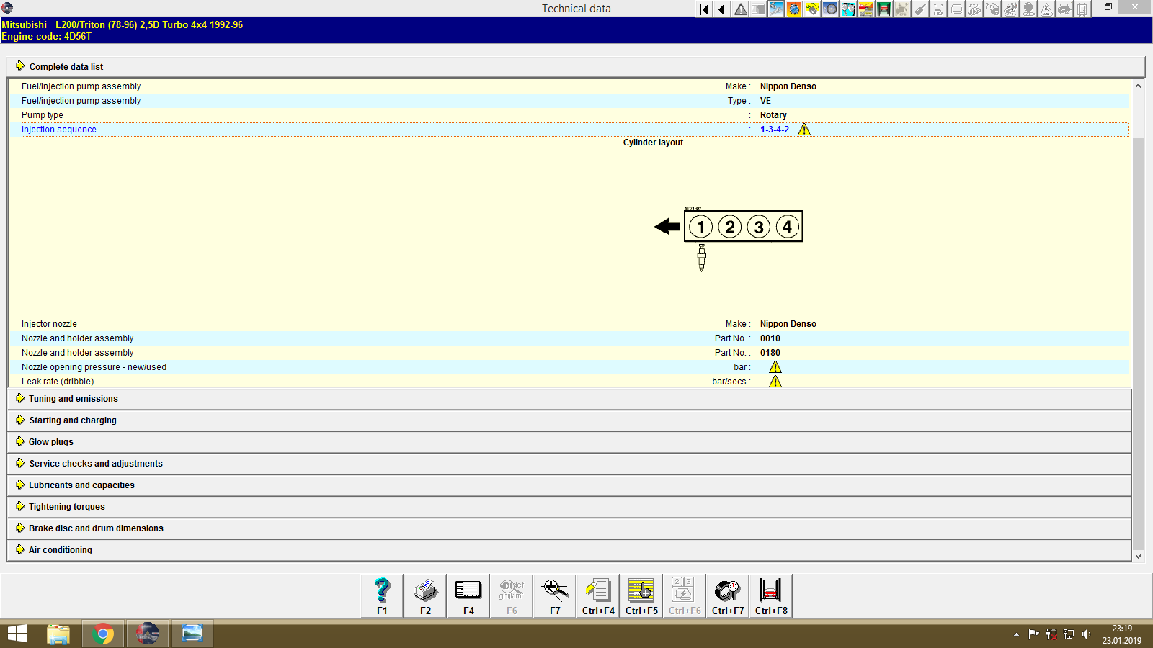Expand the Tuning and emissions section
The image size is (1153, 648).
[x=73, y=399]
